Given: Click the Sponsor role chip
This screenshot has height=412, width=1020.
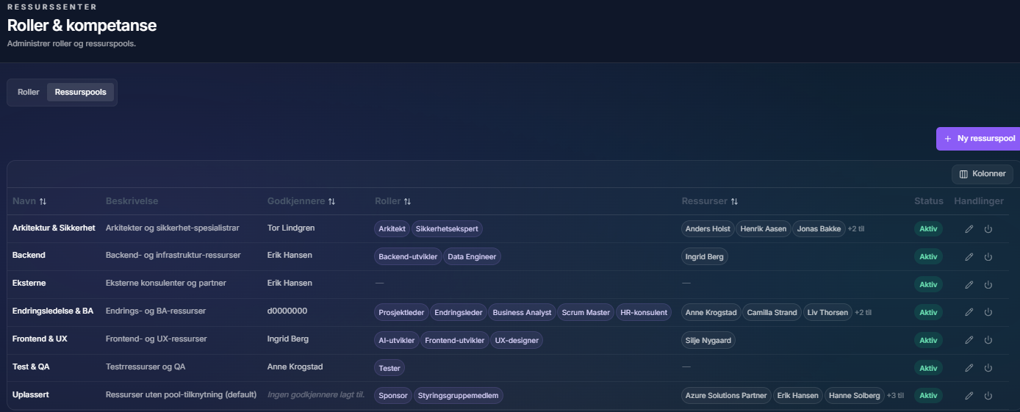Looking at the screenshot, I should pos(393,396).
